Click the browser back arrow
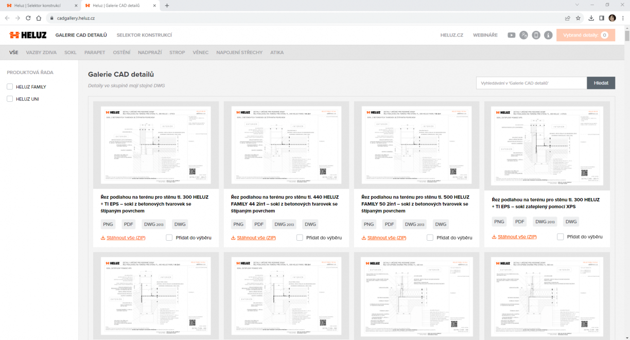Screen dimensions: 630x340 7,18
